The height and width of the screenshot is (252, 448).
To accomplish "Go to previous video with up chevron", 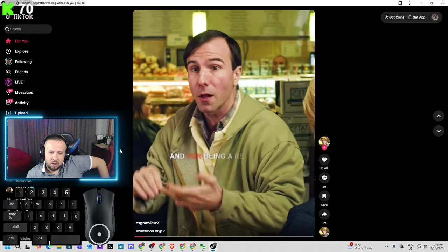I will pos(439,116).
